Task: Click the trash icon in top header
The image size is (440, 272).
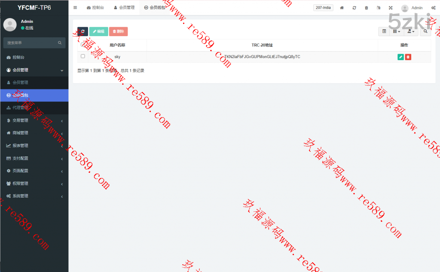Action: click(x=366, y=8)
